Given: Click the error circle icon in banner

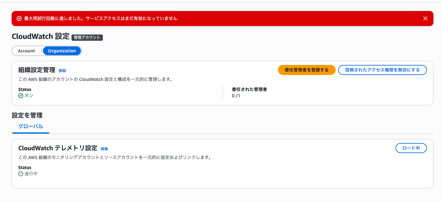Looking at the screenshot, I should pos(19,19).
